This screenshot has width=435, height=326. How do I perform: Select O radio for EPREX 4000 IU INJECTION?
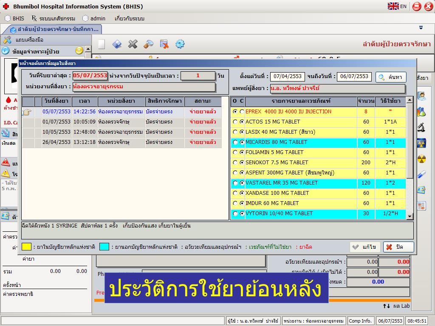tap(235, 112)
